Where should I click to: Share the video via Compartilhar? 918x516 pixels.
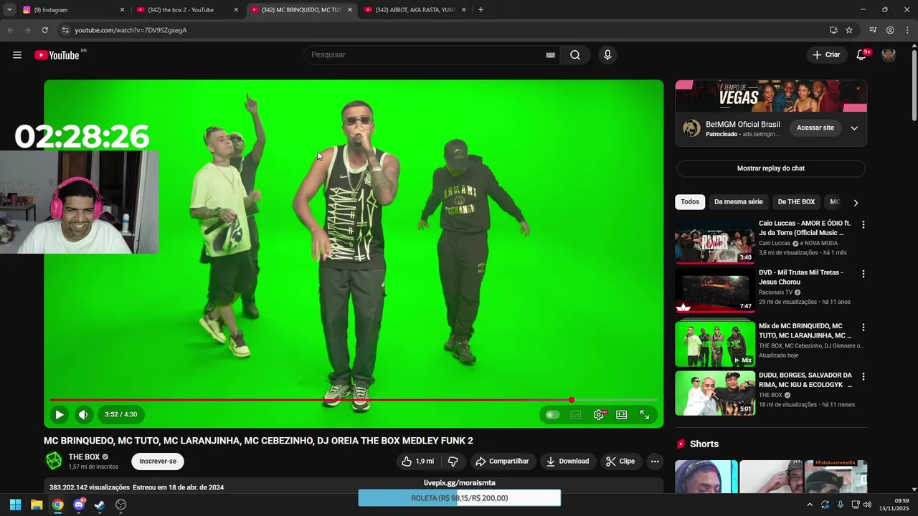(x=502, y=462)
